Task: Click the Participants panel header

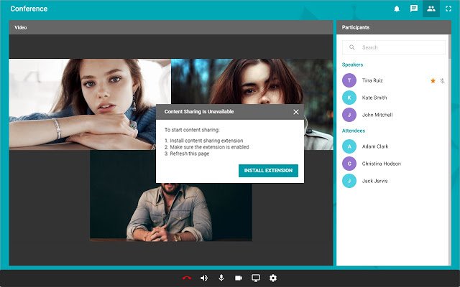Action: pyautogui.click(x=394, y=27)
